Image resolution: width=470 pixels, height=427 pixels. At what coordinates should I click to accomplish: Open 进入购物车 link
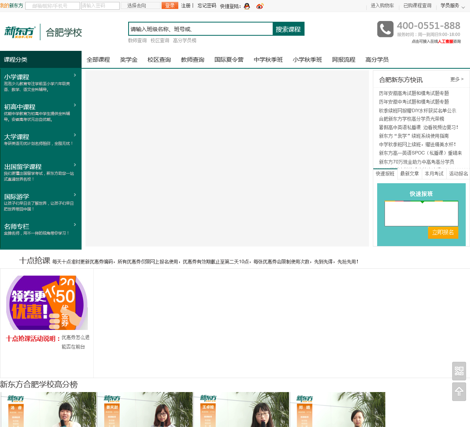point(382,6)
